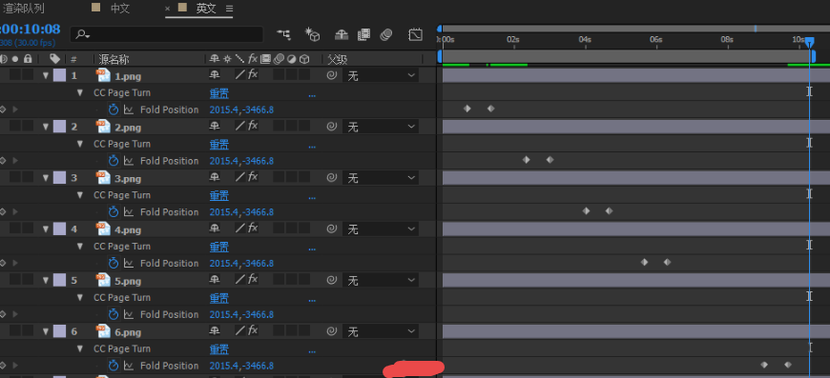The width and height of the screenshot is (830, 378).
Task: Click the layer search input field
Action: (167, 34)
